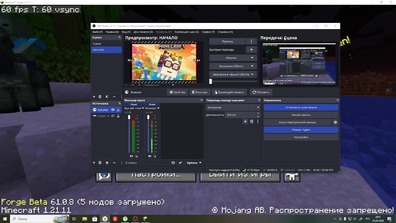
Task: Open source Свойства button
Action: (177, 92)
